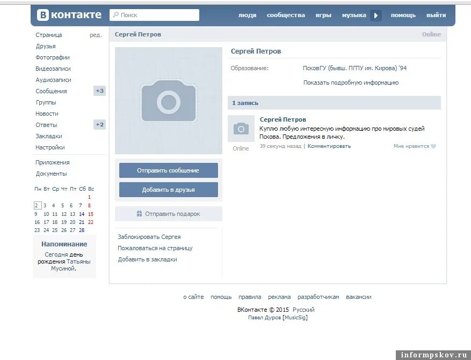Image resolution: width=471 pixels, height=360 pixels.
Task: Open Документы in the sidebar
Action: pos(51,174)
